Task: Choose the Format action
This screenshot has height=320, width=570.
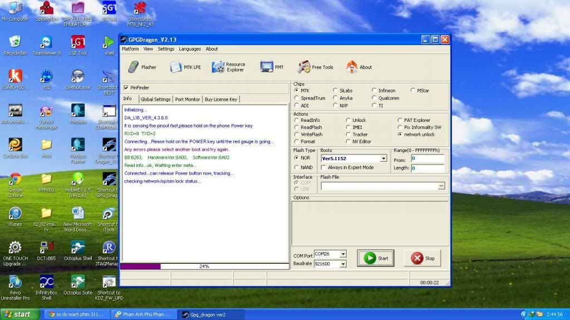Action: pos(297,141)
